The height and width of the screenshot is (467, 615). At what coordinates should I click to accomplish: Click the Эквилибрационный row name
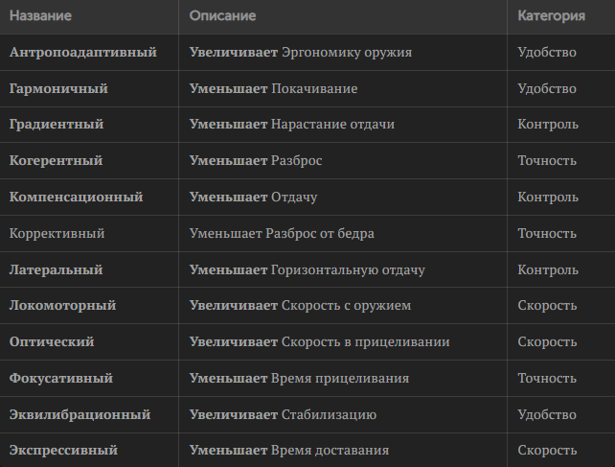(80, 414)
